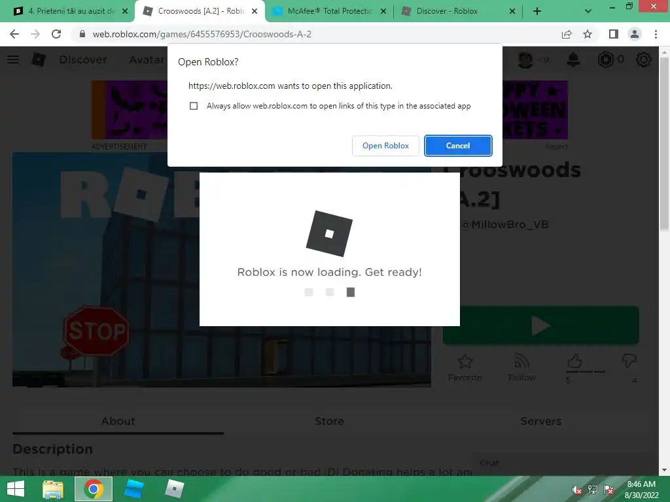
Task: Open the browser side panel
Action: click(614, 34)
